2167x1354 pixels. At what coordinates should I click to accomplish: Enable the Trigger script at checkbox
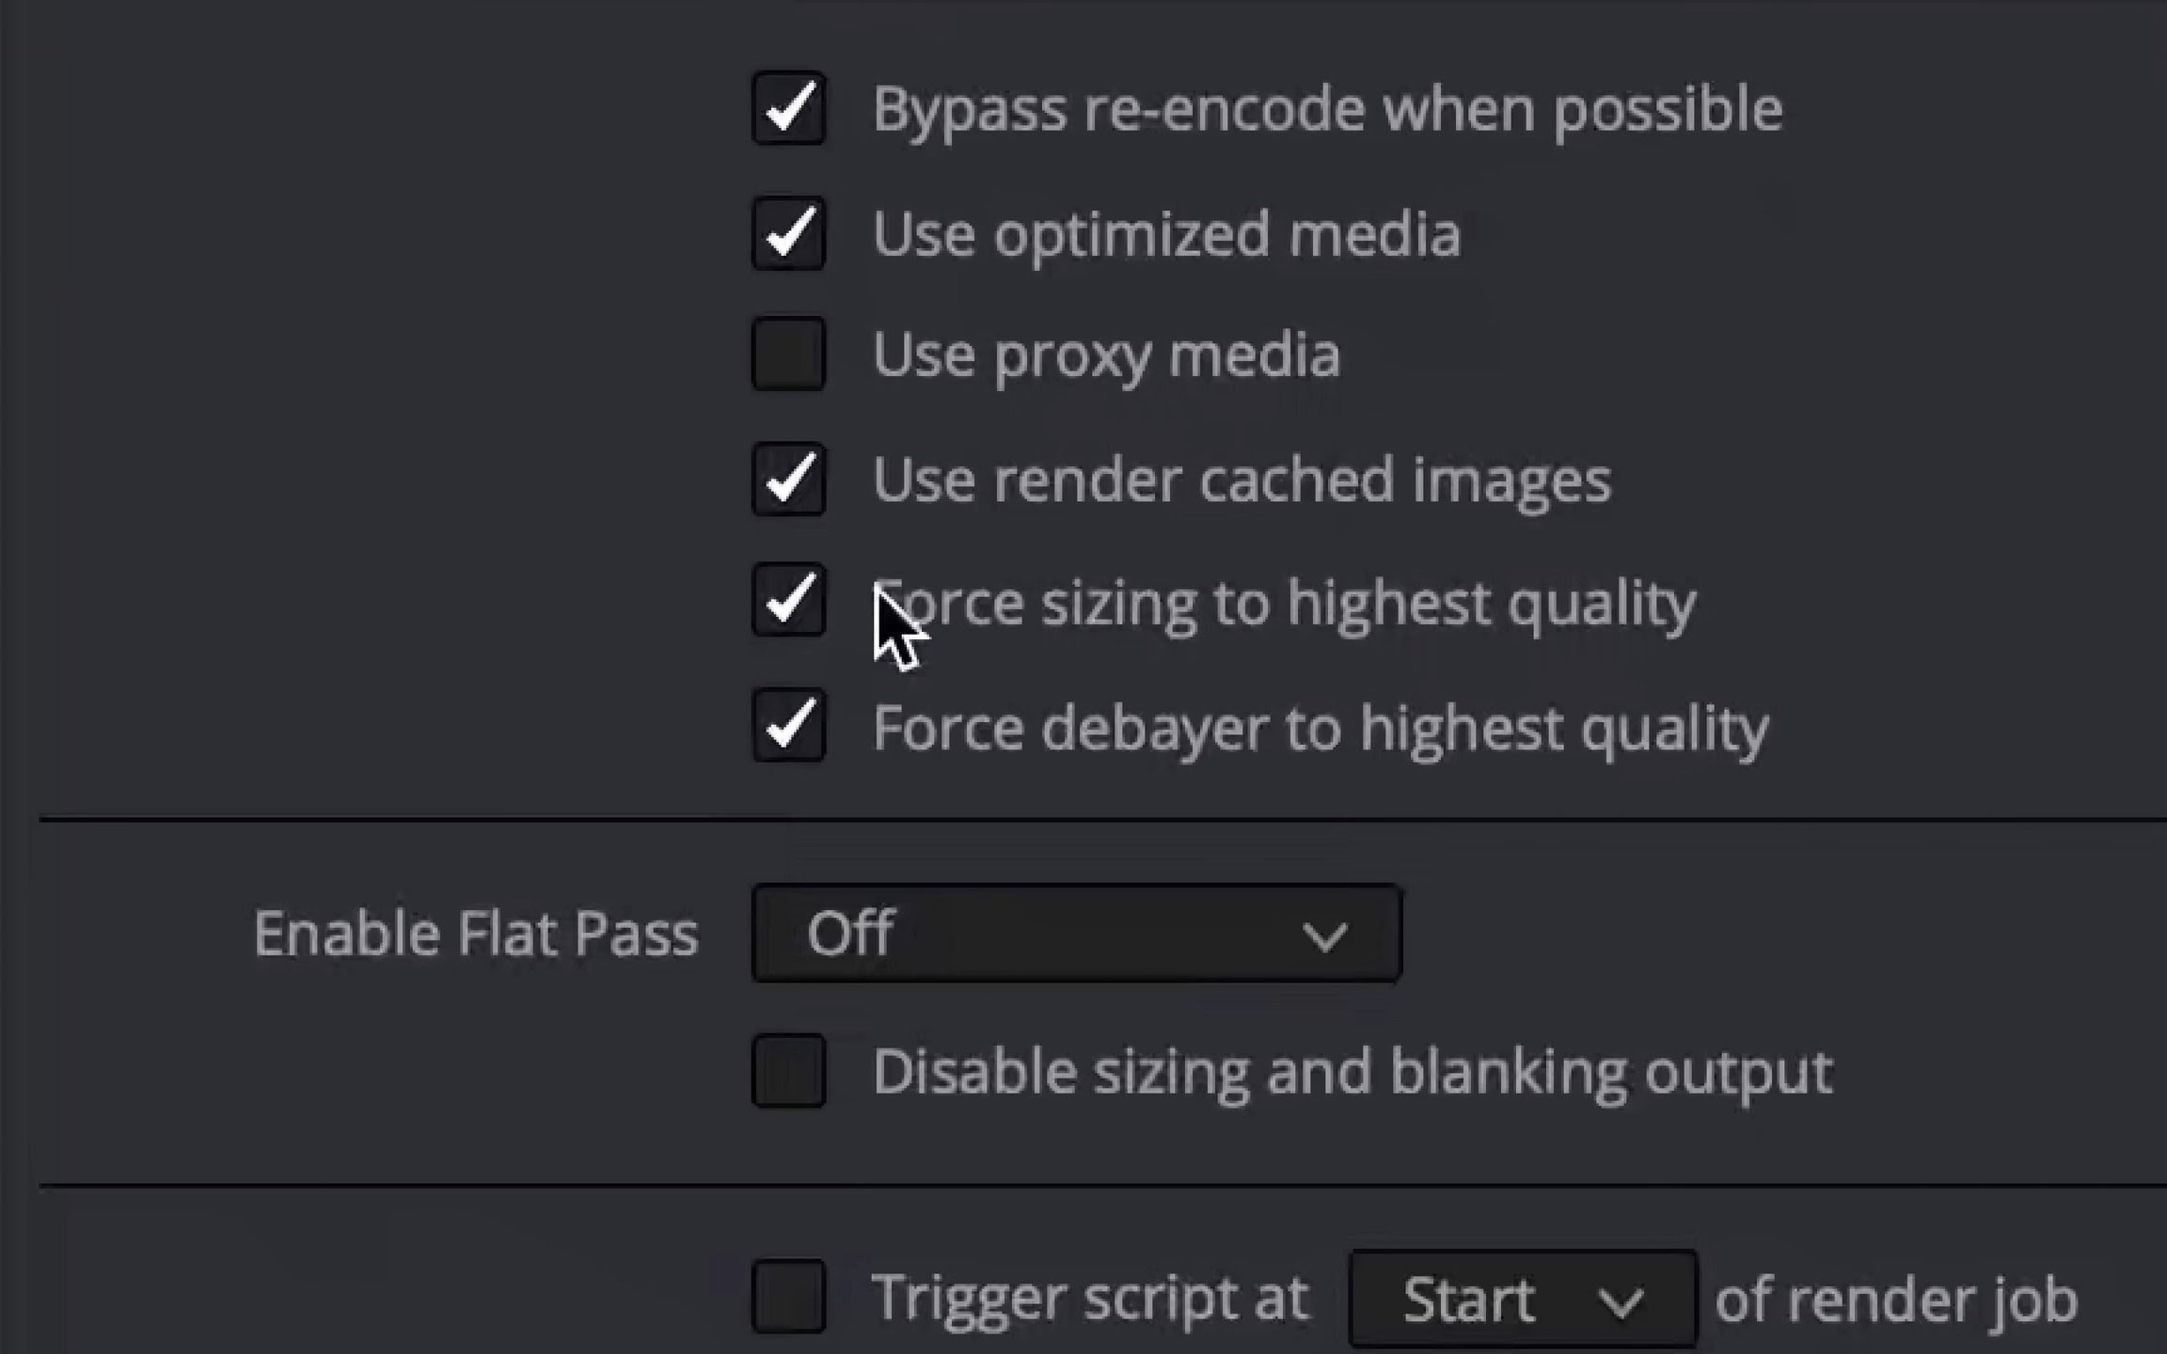[788, 1297]
